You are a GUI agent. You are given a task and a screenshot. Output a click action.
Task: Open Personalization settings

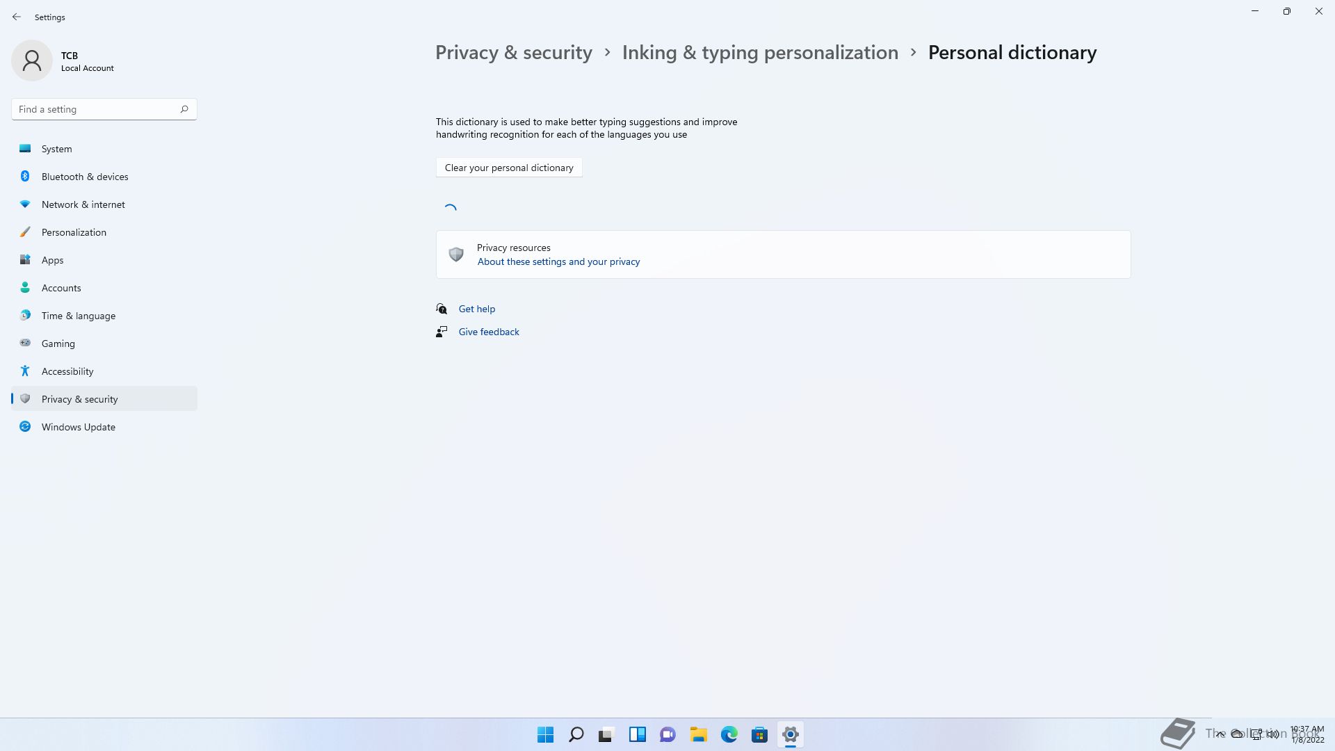(74, 232)
